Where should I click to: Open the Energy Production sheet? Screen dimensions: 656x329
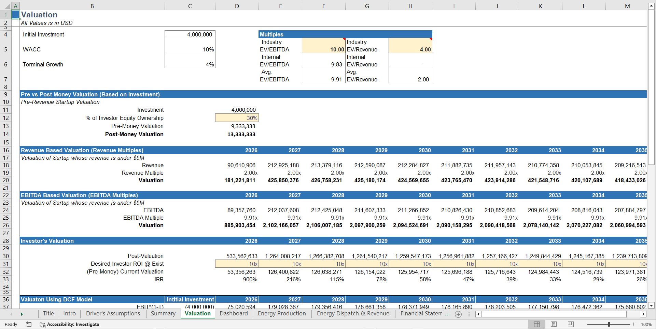[281, 314]
